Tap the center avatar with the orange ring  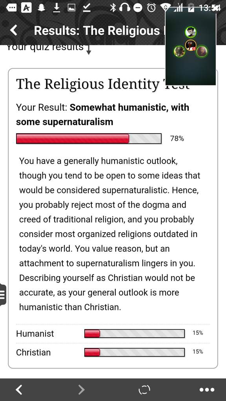[x=191, y=45]
